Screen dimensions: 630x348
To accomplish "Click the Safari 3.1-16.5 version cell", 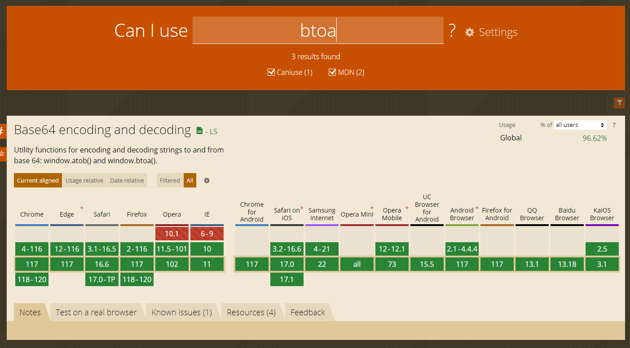I will [102, 249].
